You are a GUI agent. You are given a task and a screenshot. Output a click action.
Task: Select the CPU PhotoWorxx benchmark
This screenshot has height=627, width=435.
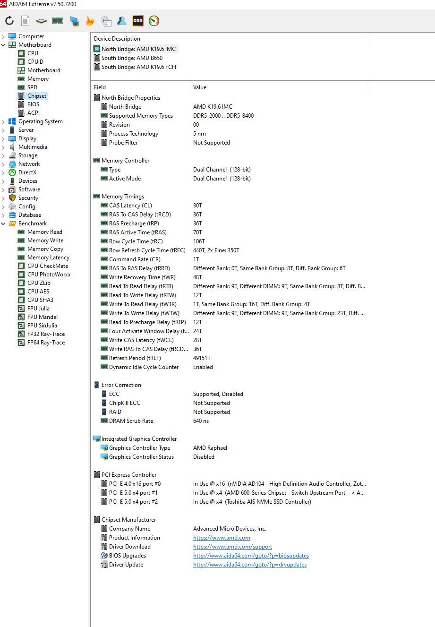49,275
